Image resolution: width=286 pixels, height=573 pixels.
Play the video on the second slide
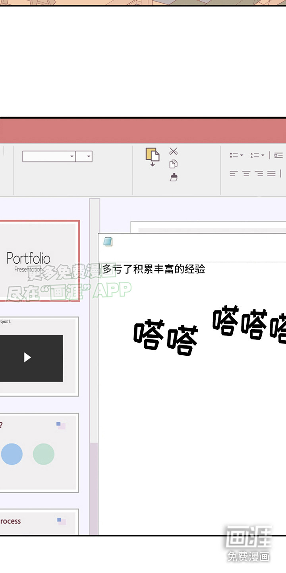coord(27,357)
